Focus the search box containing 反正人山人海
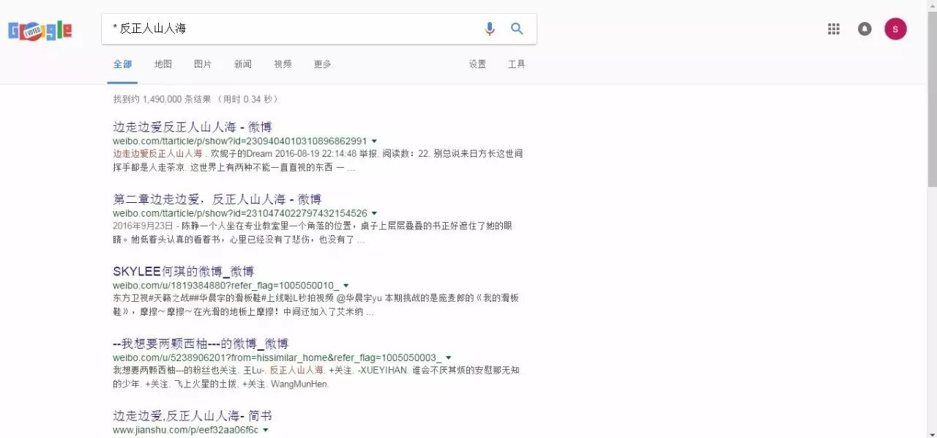Image resolution: width=937 pixels, height=438 pixels. pos(293,29)
